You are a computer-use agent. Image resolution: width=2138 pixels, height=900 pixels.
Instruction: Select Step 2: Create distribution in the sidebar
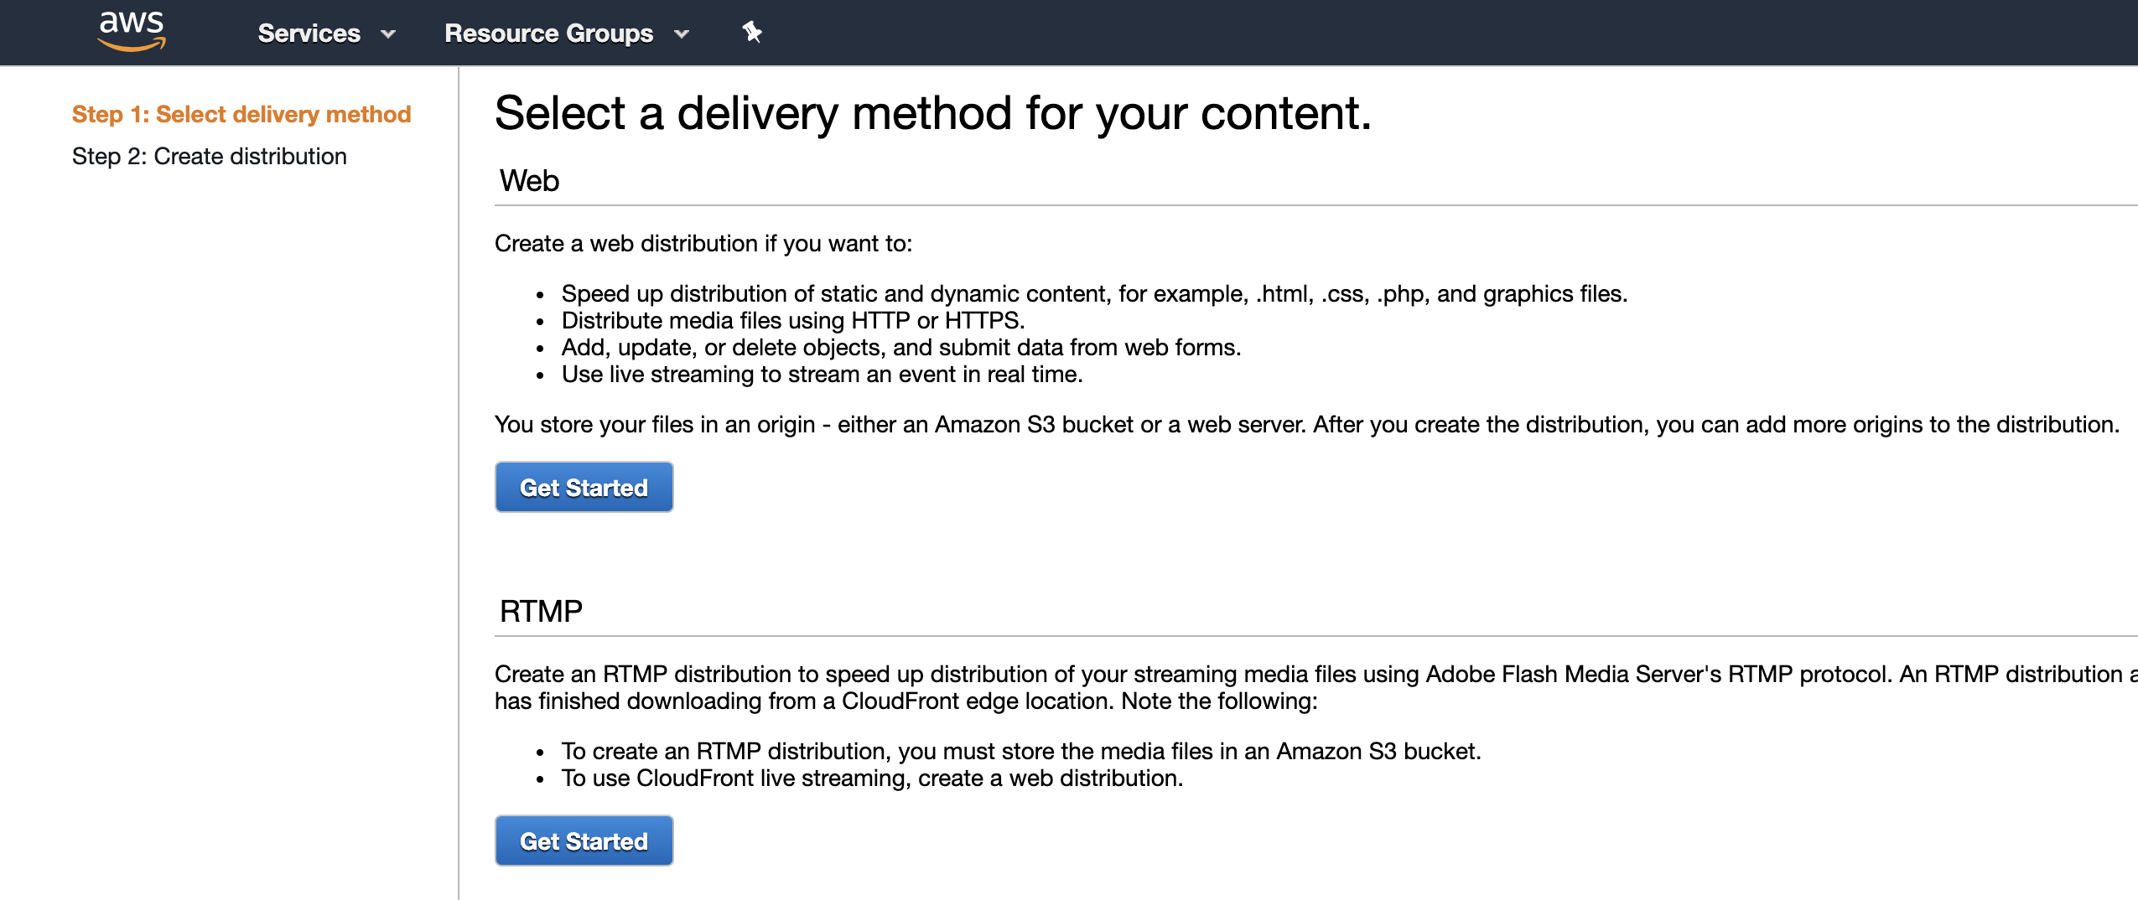coord(210,155)
